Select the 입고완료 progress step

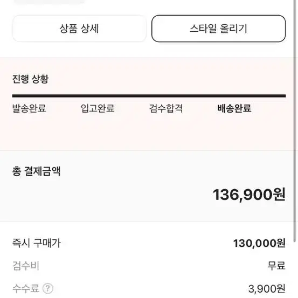pos(98,108)
